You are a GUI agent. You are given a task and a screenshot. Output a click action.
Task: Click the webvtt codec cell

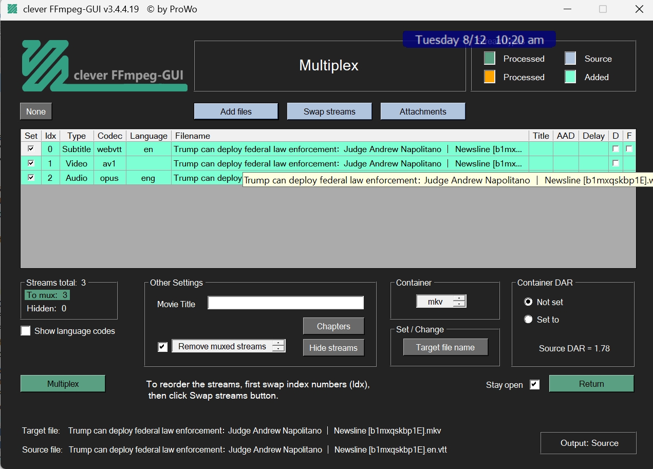tap(110, 149)
